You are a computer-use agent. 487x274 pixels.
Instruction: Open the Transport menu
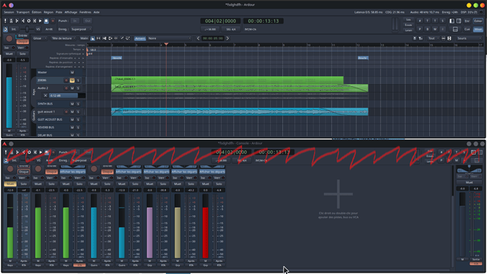pos(23,12)
